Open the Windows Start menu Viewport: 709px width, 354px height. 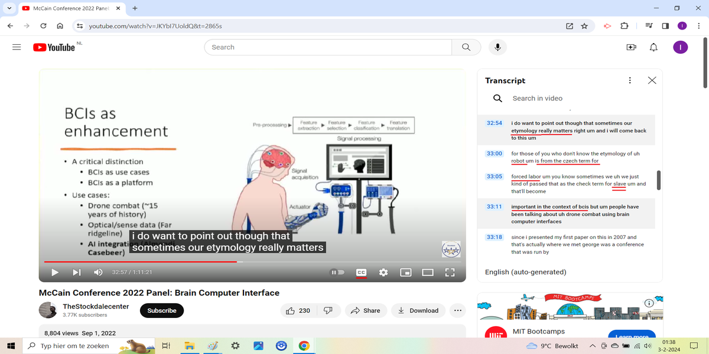pos(11,346)
